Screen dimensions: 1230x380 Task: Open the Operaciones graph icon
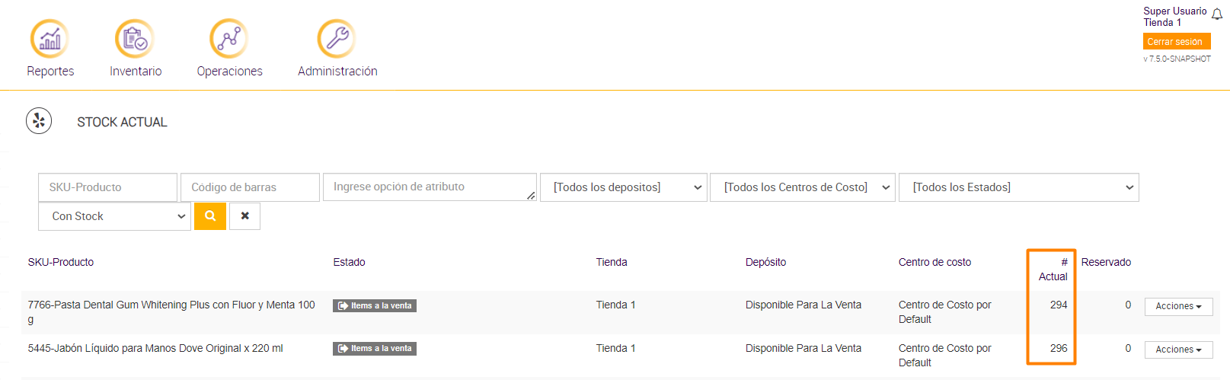pos(229,39)
